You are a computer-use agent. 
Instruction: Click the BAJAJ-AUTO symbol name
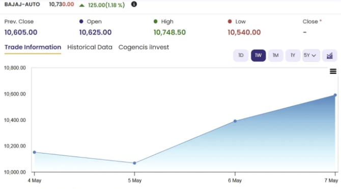tap(22, 5)
